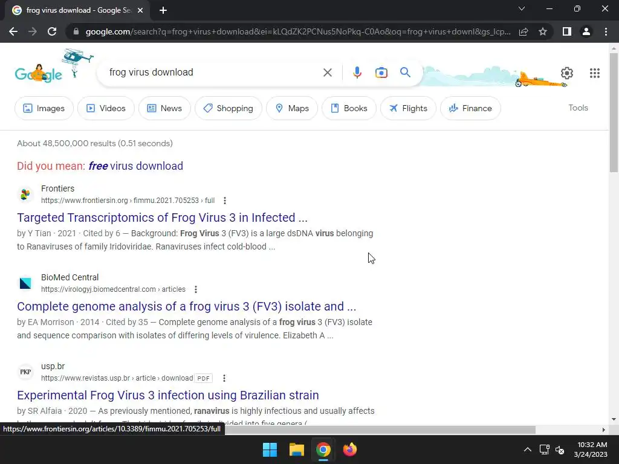Open network status tray icon
This screenshot has height=464, width=619.
coord(545,449)
